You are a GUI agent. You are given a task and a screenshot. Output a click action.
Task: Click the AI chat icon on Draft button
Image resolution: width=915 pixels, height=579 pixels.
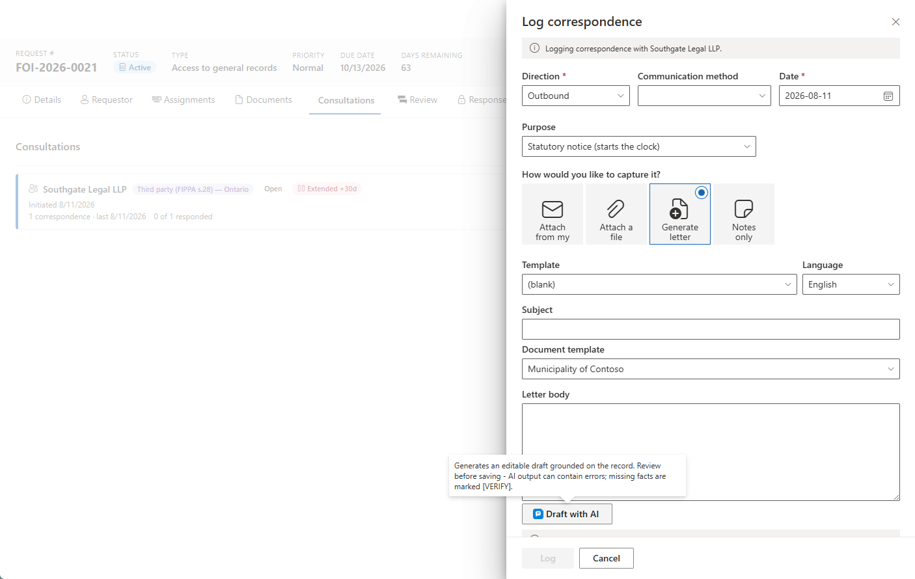[538, 514]
